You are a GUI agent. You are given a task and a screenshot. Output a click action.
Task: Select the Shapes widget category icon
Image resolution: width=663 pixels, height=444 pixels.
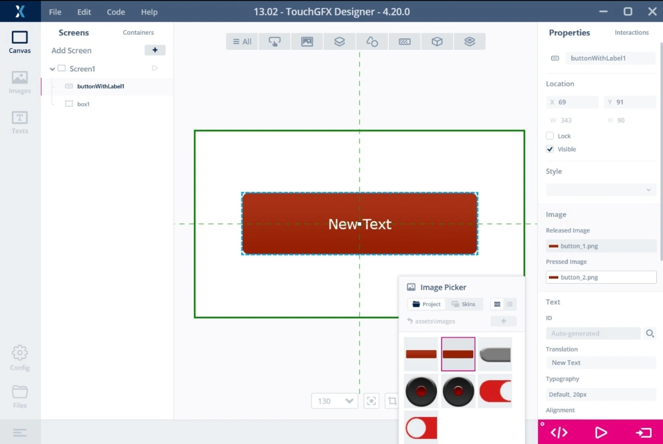(372, 41)
